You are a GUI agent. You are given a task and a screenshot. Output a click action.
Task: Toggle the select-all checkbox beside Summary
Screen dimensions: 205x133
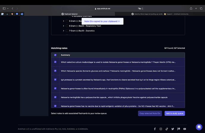click(55, 55)
